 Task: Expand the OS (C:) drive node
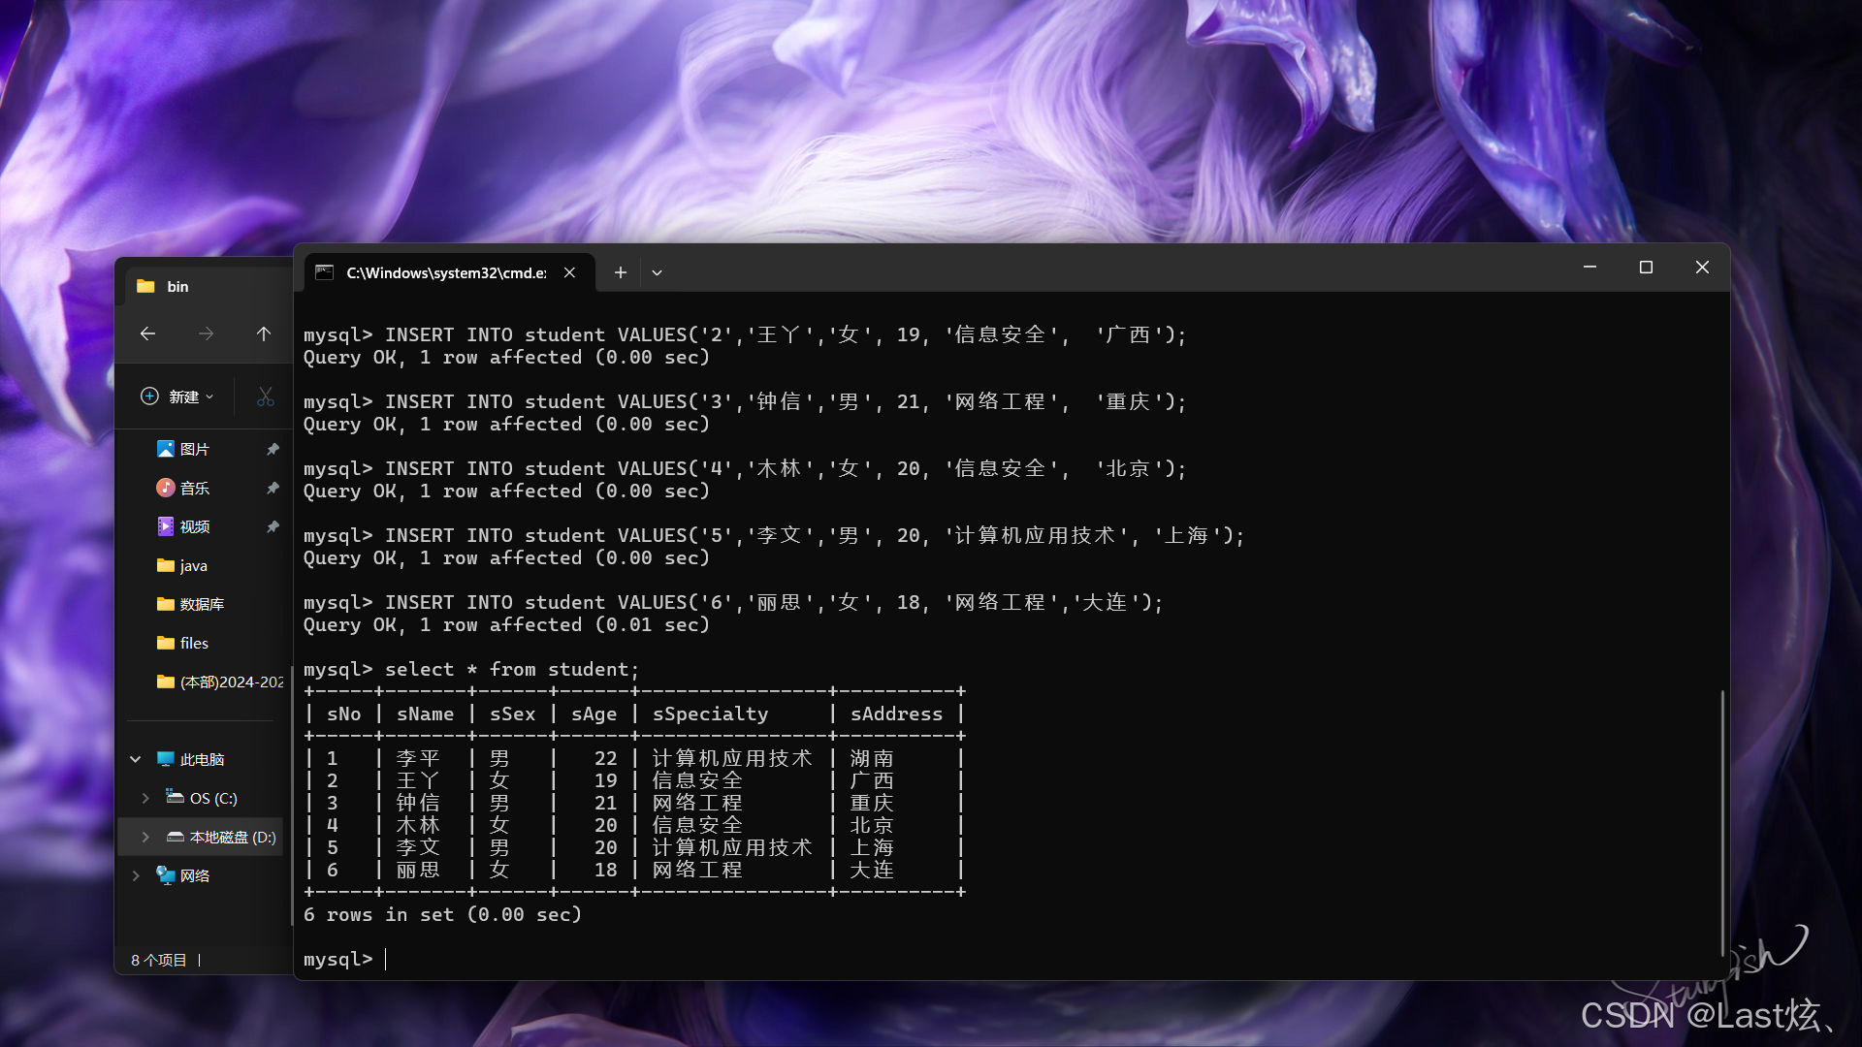tap(145, 798)
